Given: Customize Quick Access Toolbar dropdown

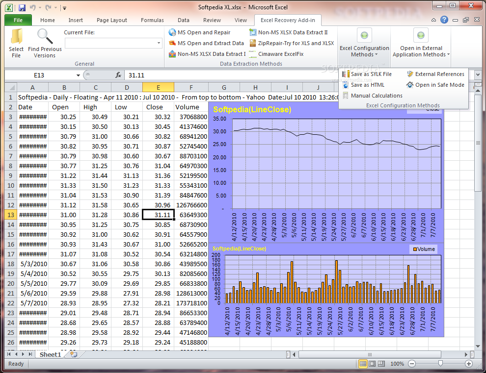Looking at the screenshot, I should [x=64, y=8].
